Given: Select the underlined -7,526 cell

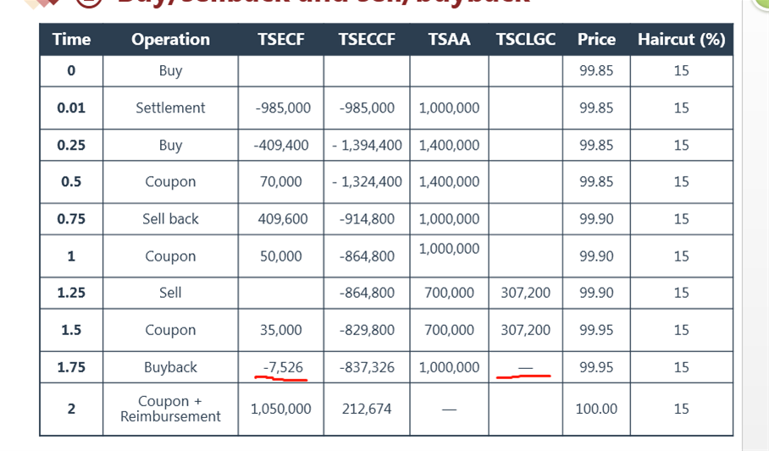Looking at the screenshot, I should click(281, 367).
